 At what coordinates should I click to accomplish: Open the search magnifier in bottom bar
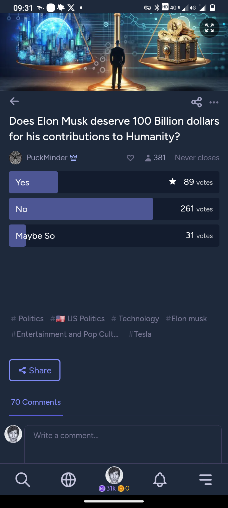pos(23,479)
